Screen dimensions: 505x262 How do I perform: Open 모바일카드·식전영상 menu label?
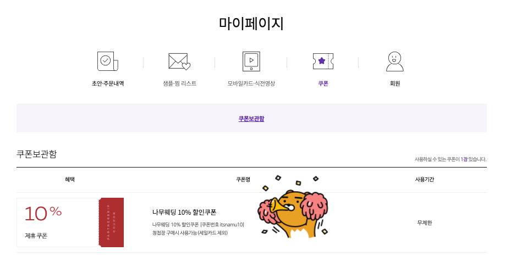click(251, 83)
